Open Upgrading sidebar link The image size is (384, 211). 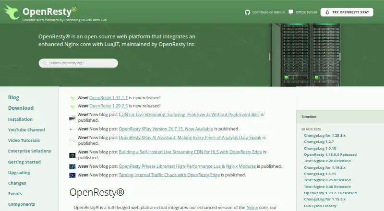click(x=19, y=173)
